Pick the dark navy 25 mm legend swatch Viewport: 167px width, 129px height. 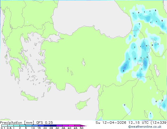pyautogui.click(x=53, y=126)
